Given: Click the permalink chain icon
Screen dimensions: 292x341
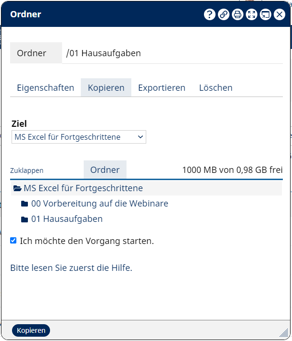Looking at the screenshot, I should 223,14.
